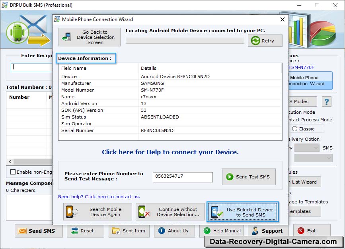Select the Model Number row label
This screenshot has width=345, height=249.
[x=78, y=90]
